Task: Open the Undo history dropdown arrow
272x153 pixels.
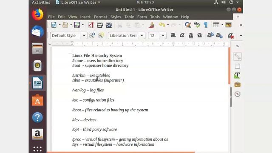Action: (168, 25)
